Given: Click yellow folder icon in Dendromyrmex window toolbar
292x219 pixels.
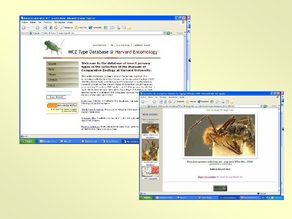Looking at the screenshot, I should tap(232, 102).
